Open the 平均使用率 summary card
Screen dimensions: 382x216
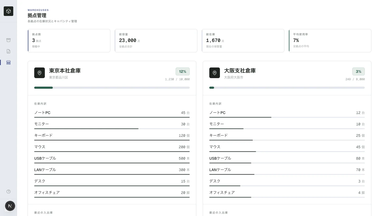pyautogui.click(x=330, y=41)
